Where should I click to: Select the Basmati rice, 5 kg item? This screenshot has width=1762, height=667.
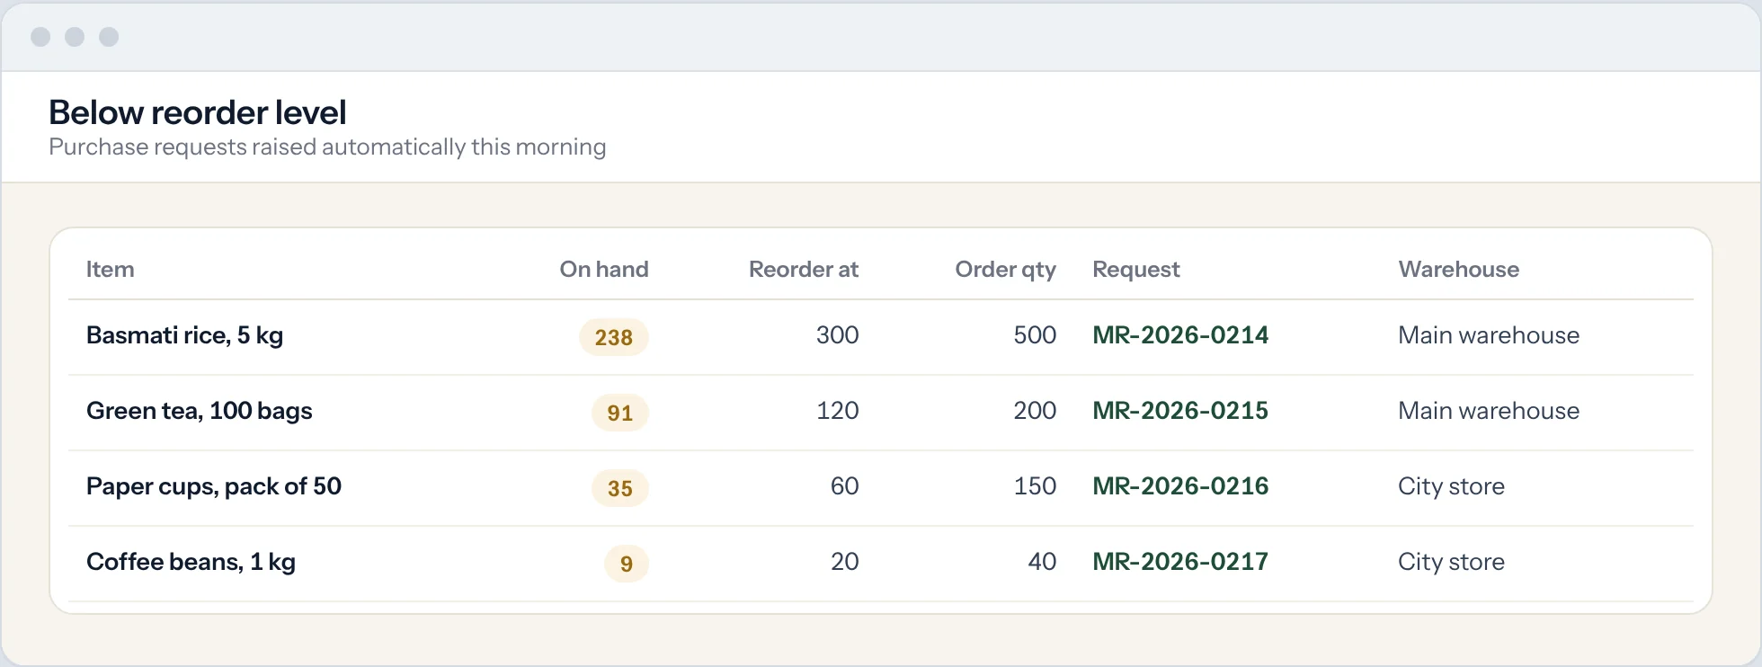pos(184,336)
